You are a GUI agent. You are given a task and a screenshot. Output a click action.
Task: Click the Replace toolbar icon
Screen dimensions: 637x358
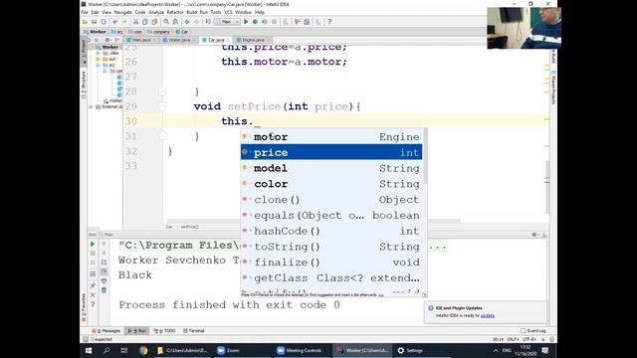(x=175, y=22)
